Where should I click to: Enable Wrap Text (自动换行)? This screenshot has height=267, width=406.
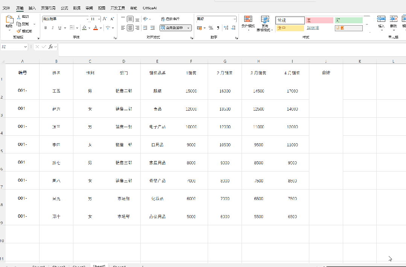tap(170, 19)
